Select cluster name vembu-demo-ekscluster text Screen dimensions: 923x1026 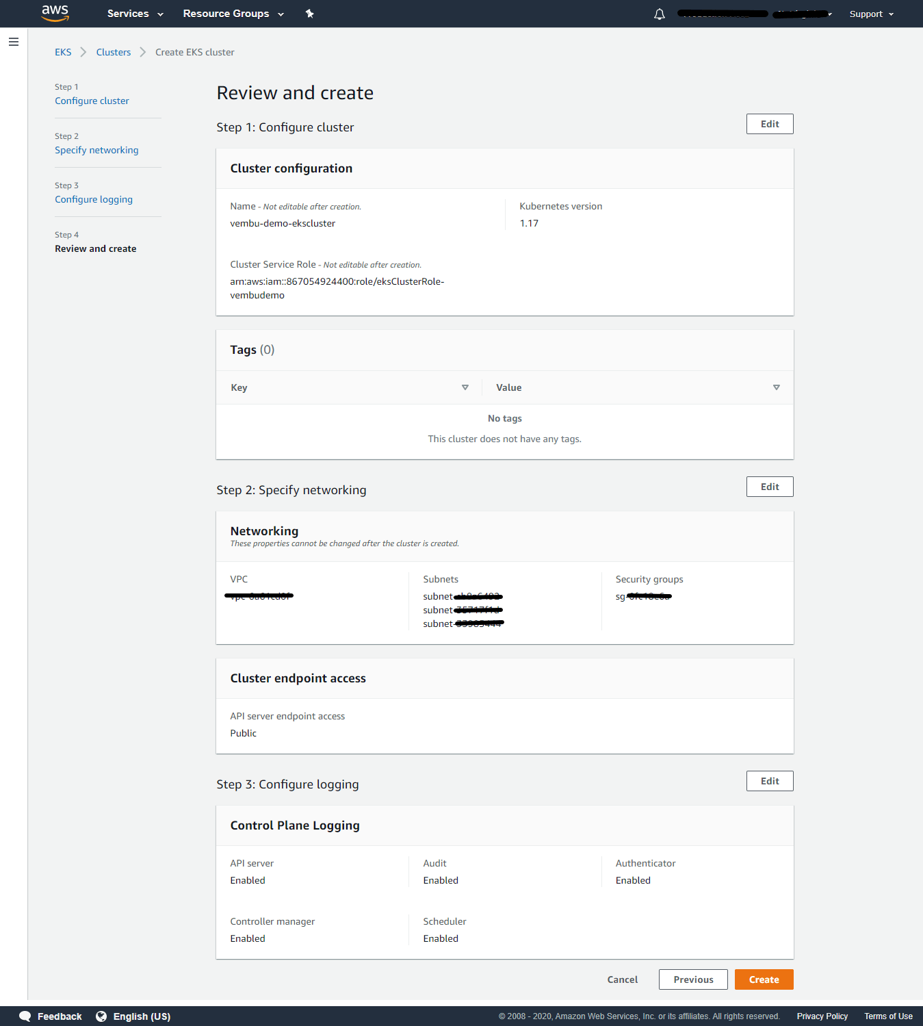(x=283, y=223)
